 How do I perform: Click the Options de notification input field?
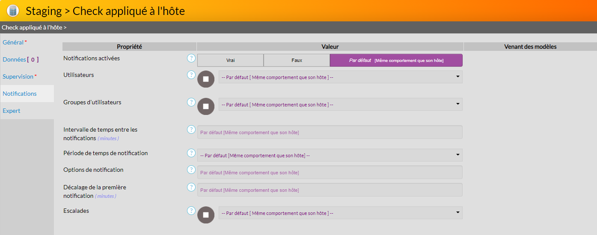coord(330,173)
